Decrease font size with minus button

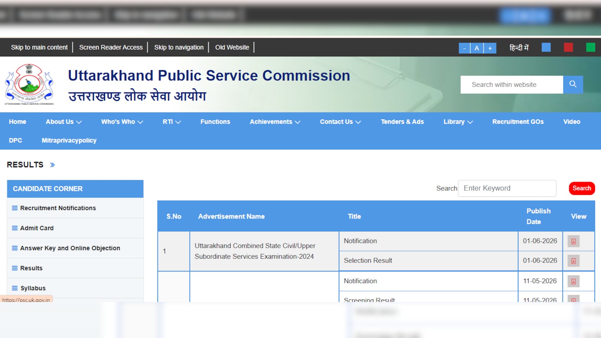coord(464,48)
